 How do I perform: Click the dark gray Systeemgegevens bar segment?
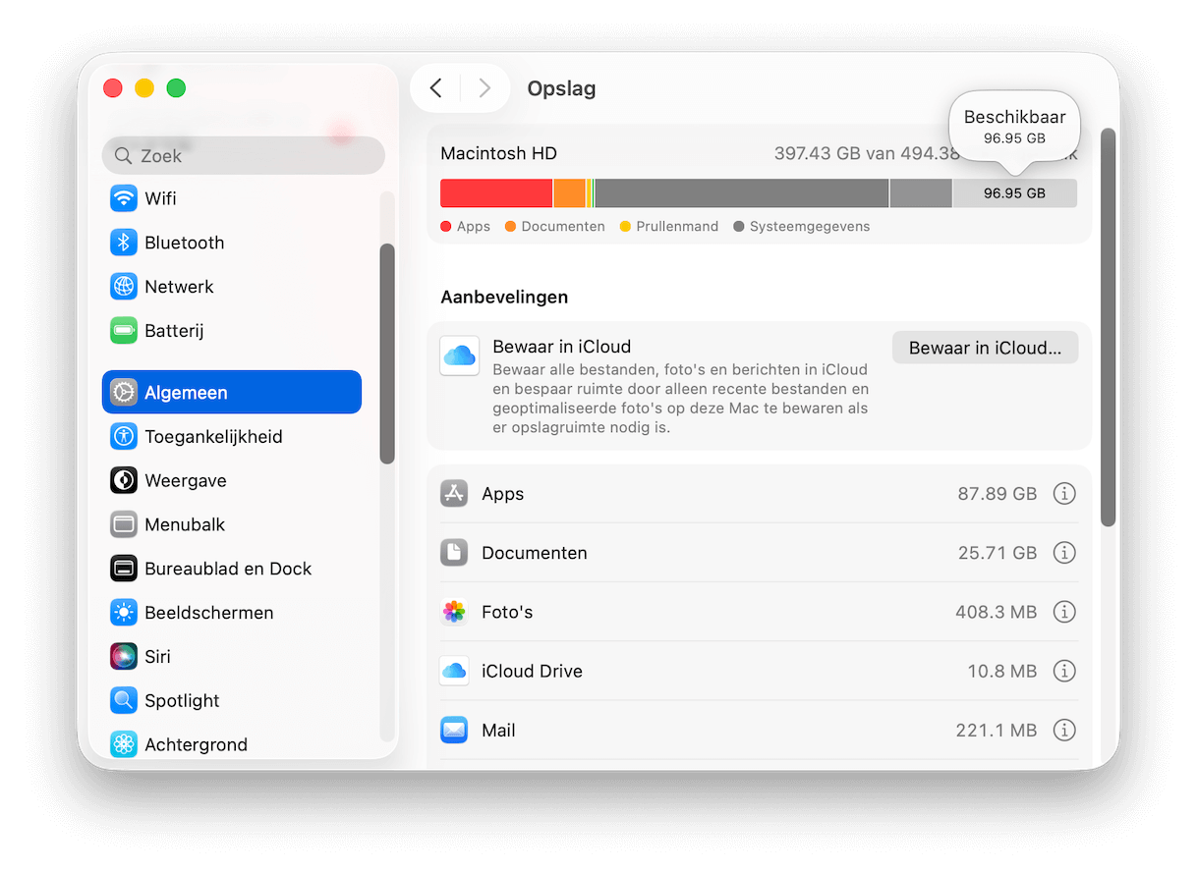(742, 193)
